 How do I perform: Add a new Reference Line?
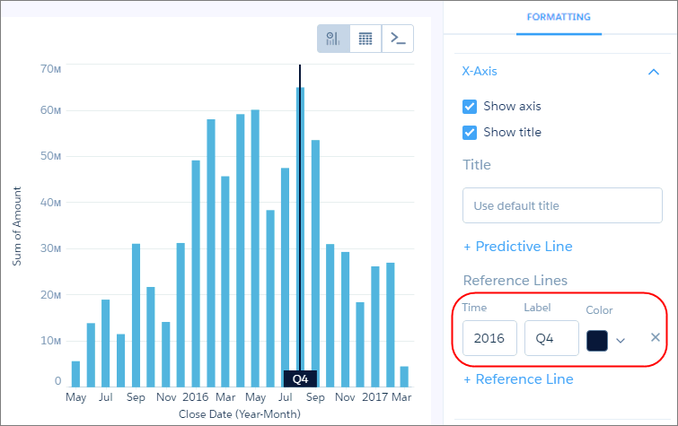[x=517, y=379]
